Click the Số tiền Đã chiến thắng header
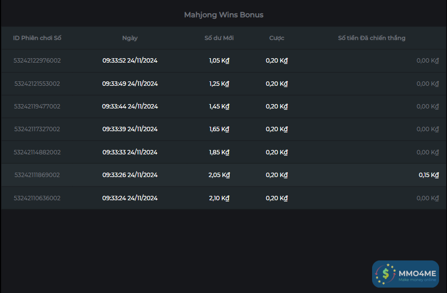 [x=372, y=38]
